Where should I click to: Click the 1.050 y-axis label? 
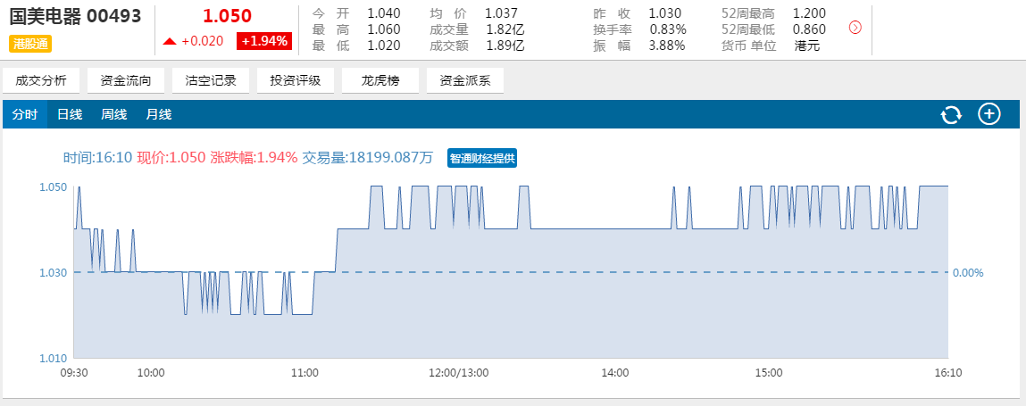(54, 187)
